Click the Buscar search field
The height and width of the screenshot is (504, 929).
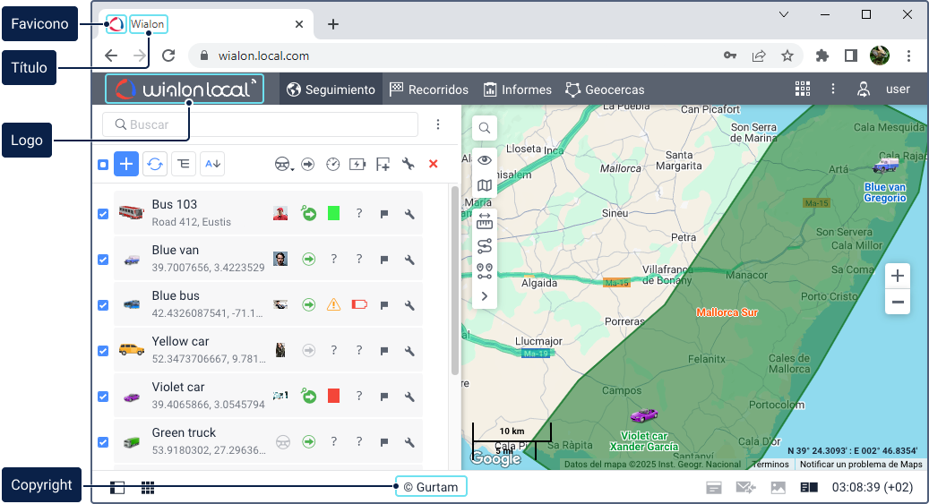pyautogui.click(x=260, y=124)
